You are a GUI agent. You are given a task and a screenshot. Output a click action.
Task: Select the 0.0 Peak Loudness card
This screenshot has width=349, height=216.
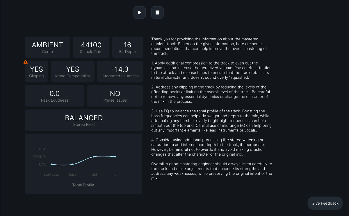55,96
